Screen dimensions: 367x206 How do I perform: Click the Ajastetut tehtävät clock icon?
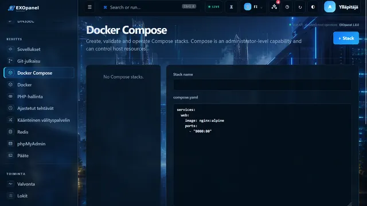click(x=10, y=108)
